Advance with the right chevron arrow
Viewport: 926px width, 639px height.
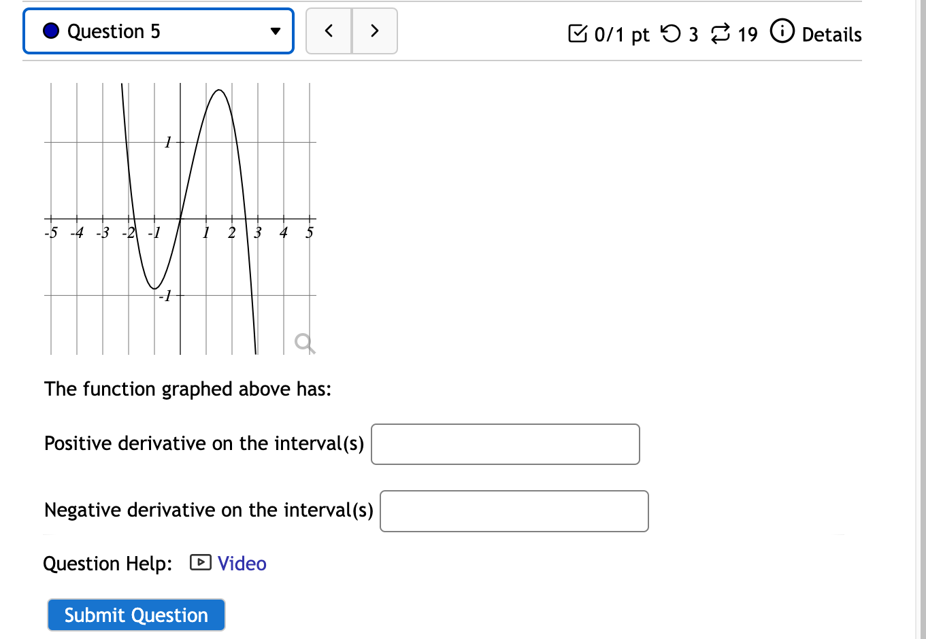pos(374,31)
